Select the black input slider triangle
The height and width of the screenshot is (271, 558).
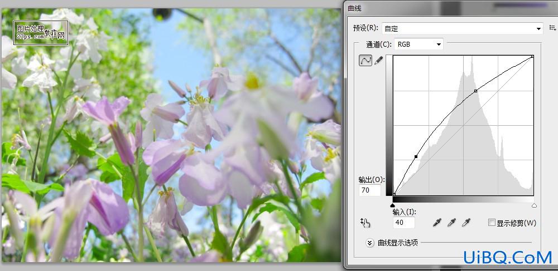(x=392, y=205)
